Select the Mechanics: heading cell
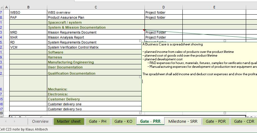257x133 pixels. tap(94, 83)
